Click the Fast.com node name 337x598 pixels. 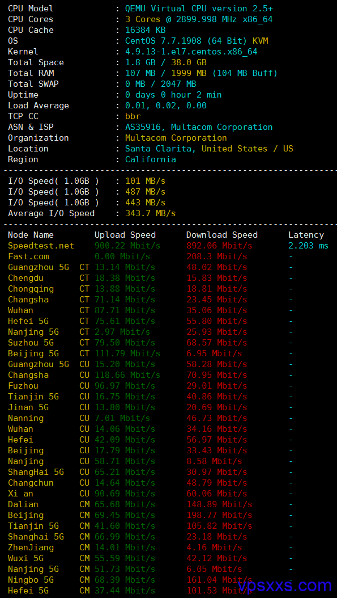(x=28, y=256)
